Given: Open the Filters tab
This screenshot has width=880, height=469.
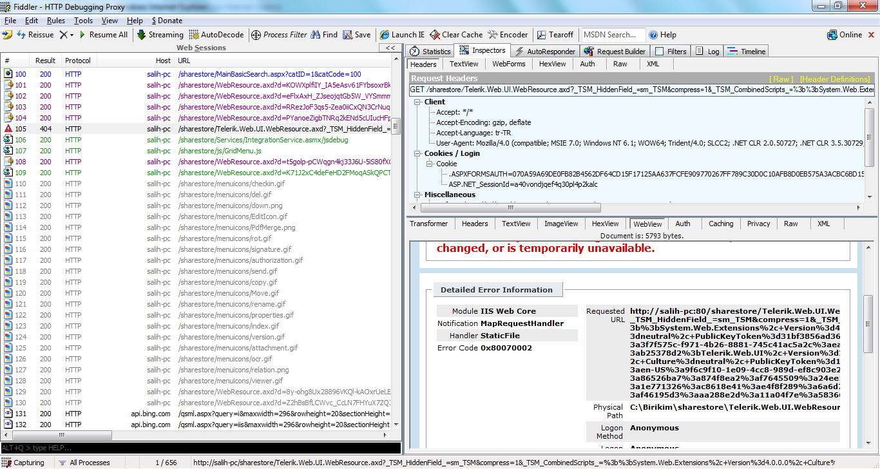Looking at the screenshot, I should (671, 52).
